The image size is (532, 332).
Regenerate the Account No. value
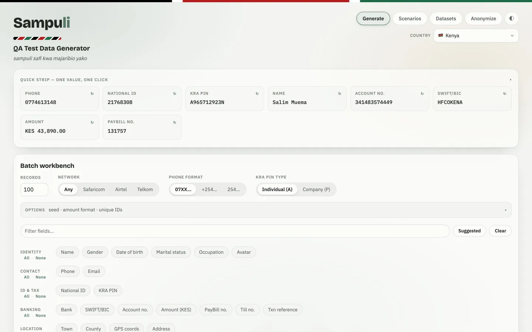click(x=422, y=94)
